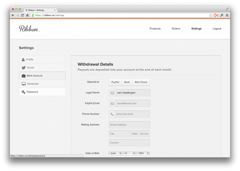Click the 'Payouts are deposited' subtitle text

coord(124,70)
